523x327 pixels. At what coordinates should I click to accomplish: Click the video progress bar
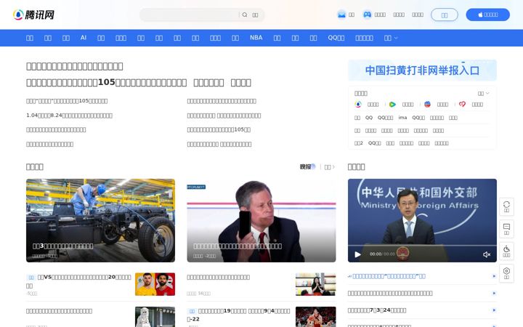422,246
